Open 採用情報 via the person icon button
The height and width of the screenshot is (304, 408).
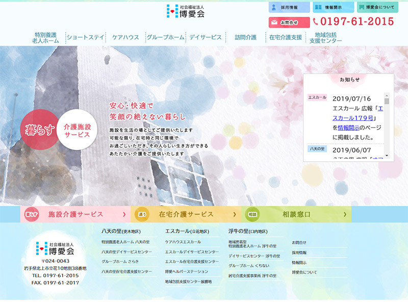(x=289, y=8)
